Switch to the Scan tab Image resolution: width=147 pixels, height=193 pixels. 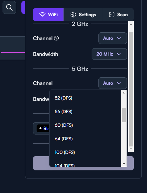[x=118, y=15]
